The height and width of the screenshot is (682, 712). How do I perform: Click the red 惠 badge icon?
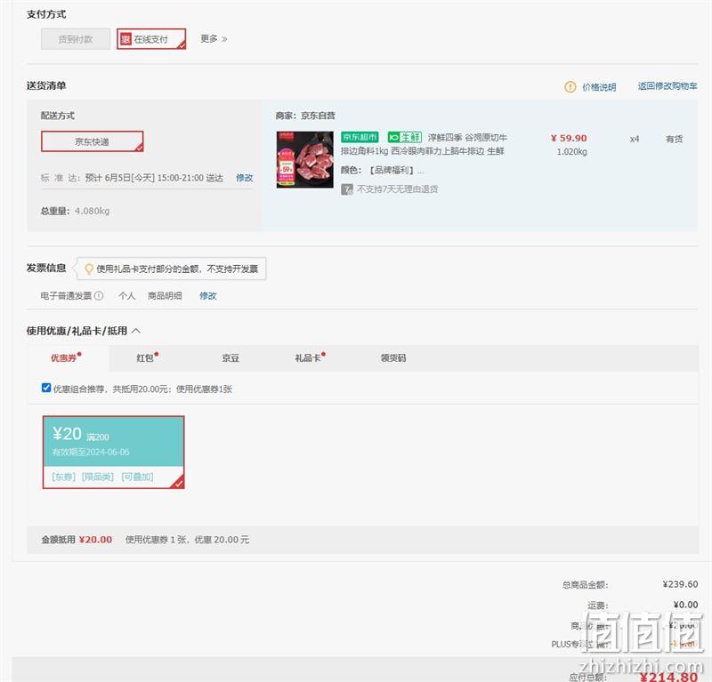(x=125, y=39)
